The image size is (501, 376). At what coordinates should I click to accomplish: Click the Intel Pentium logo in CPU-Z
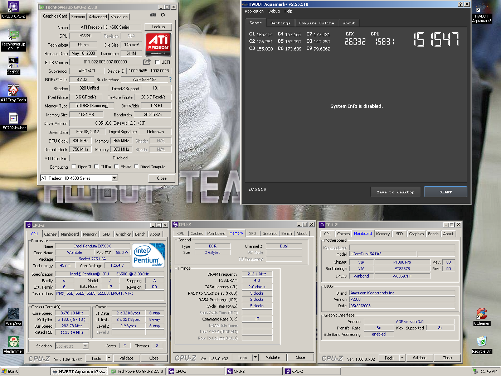click(148, 255)
